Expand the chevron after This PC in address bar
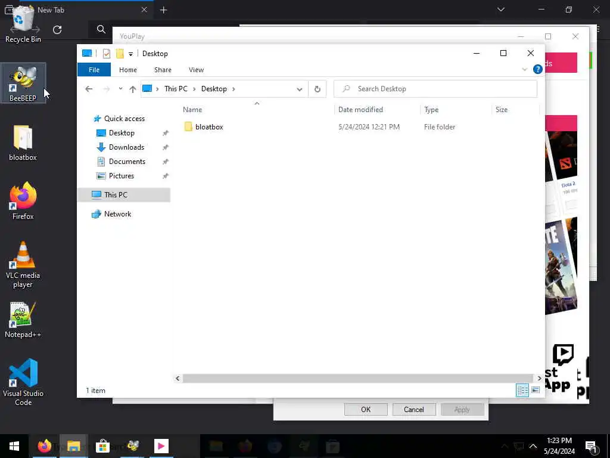Screen dimensions: 610x458 (x=194, y=89)
